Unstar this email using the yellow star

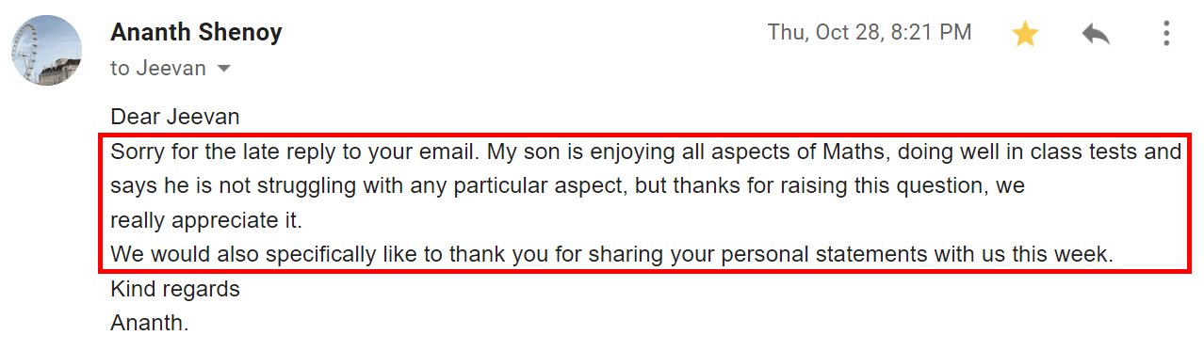coord(1025,35)
